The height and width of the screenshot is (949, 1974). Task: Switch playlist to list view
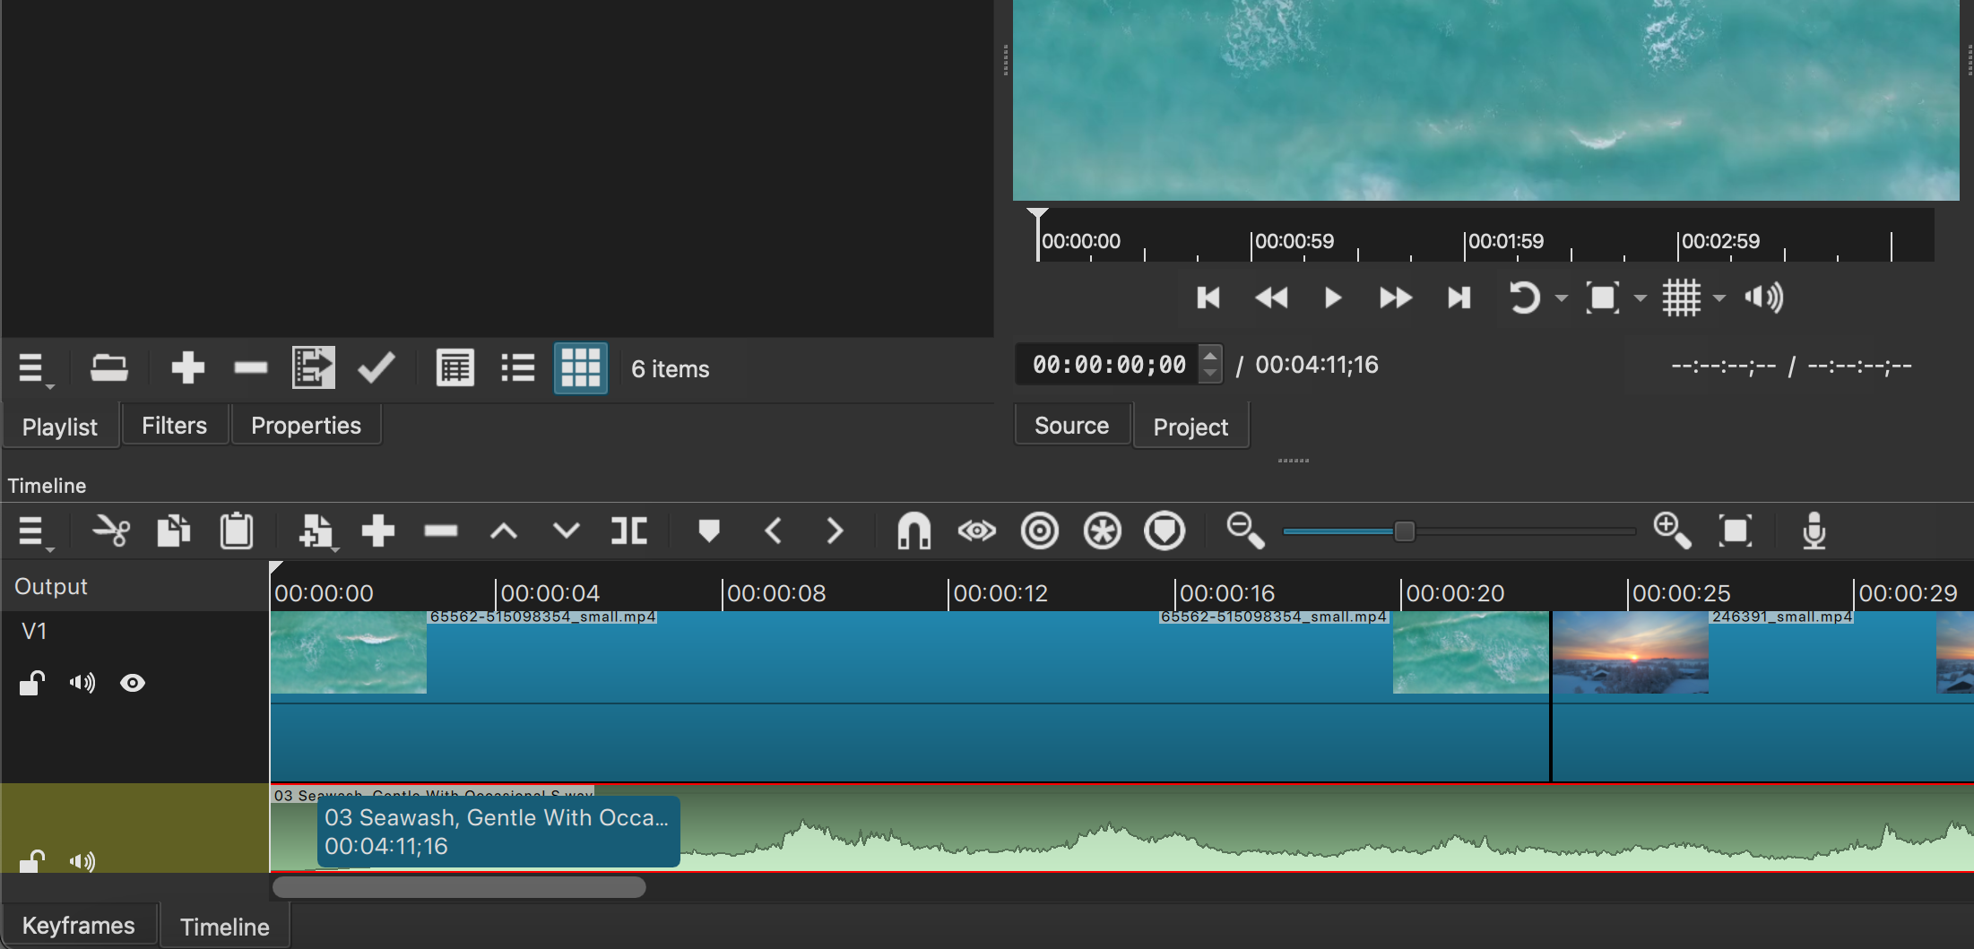click(518, 368)
